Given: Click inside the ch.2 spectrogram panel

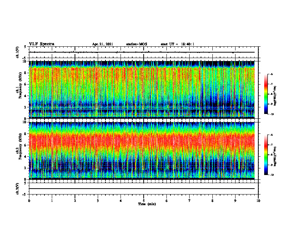Looking at the screenshot, I should tap(142, 151).
